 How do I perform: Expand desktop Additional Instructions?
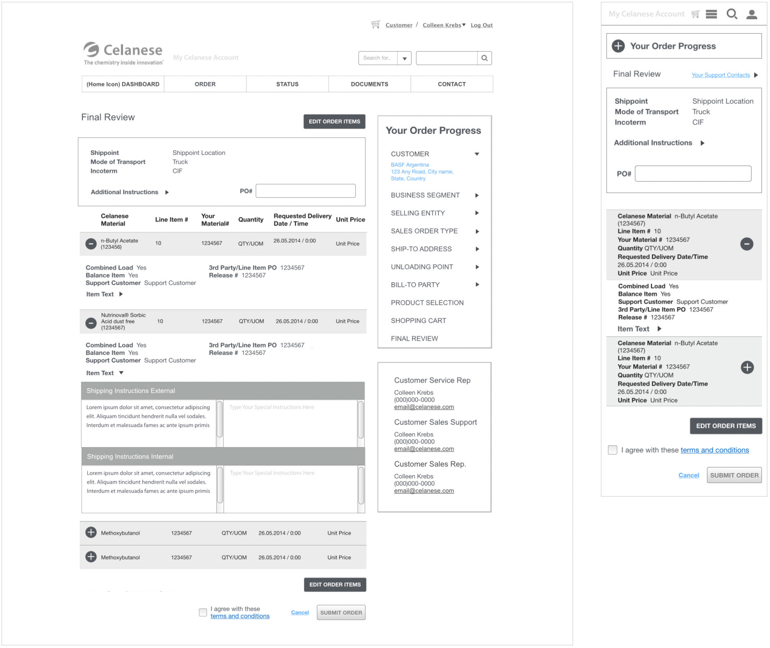point(167,192)
